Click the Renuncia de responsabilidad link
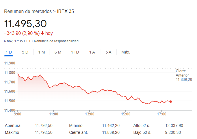Viewport: 197px width, 139px height. coord(56,41)
